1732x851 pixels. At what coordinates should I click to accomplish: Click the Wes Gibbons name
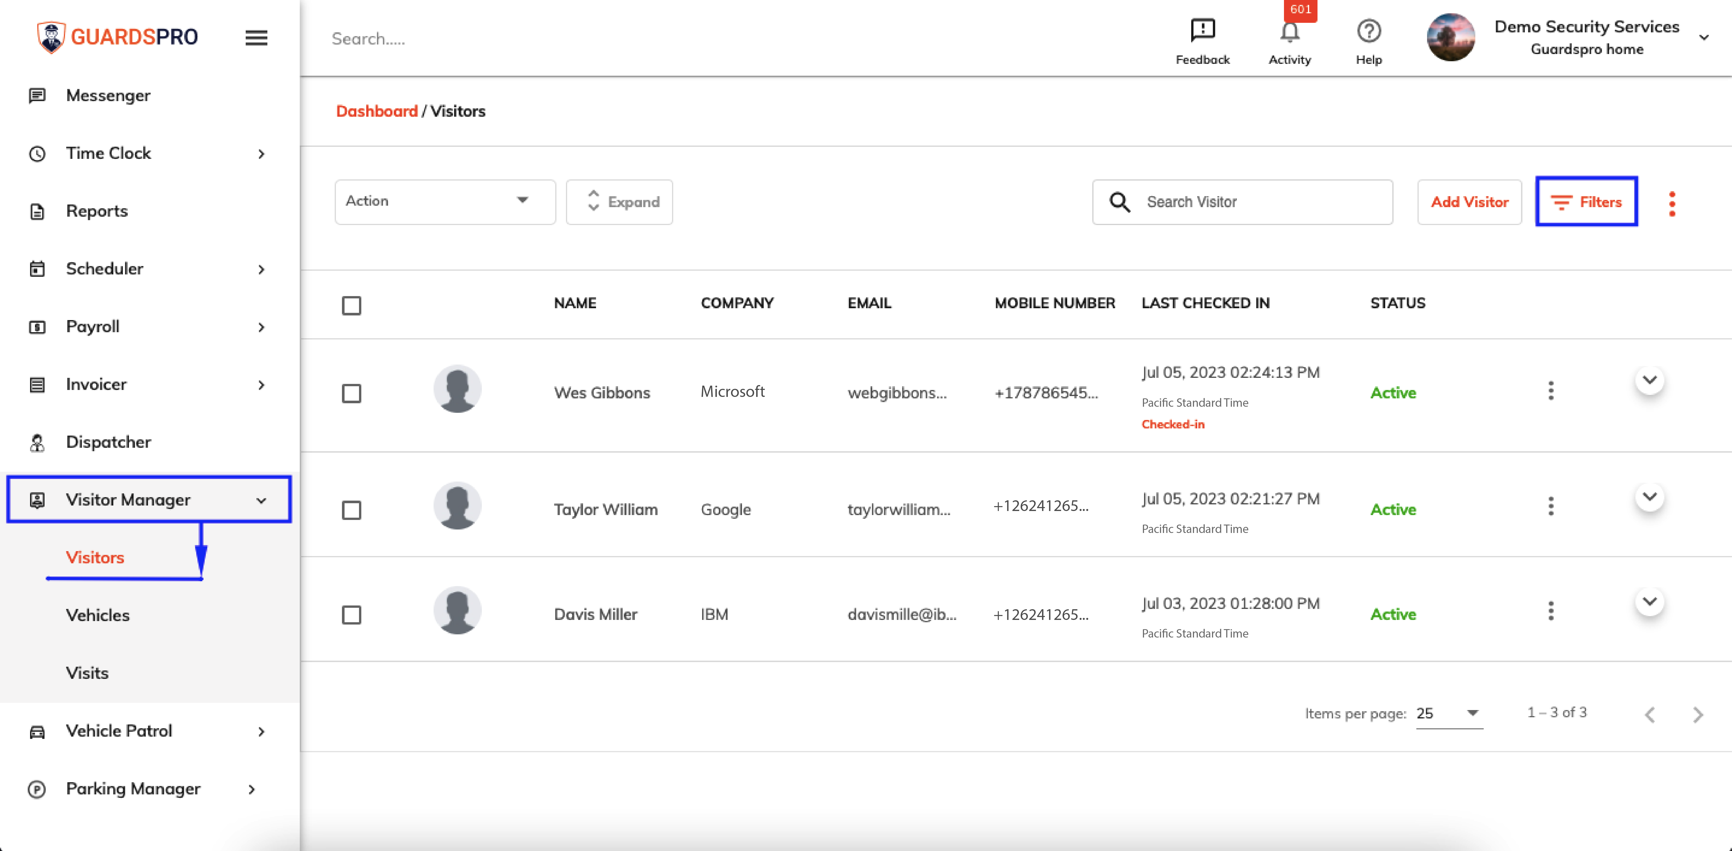602,393
